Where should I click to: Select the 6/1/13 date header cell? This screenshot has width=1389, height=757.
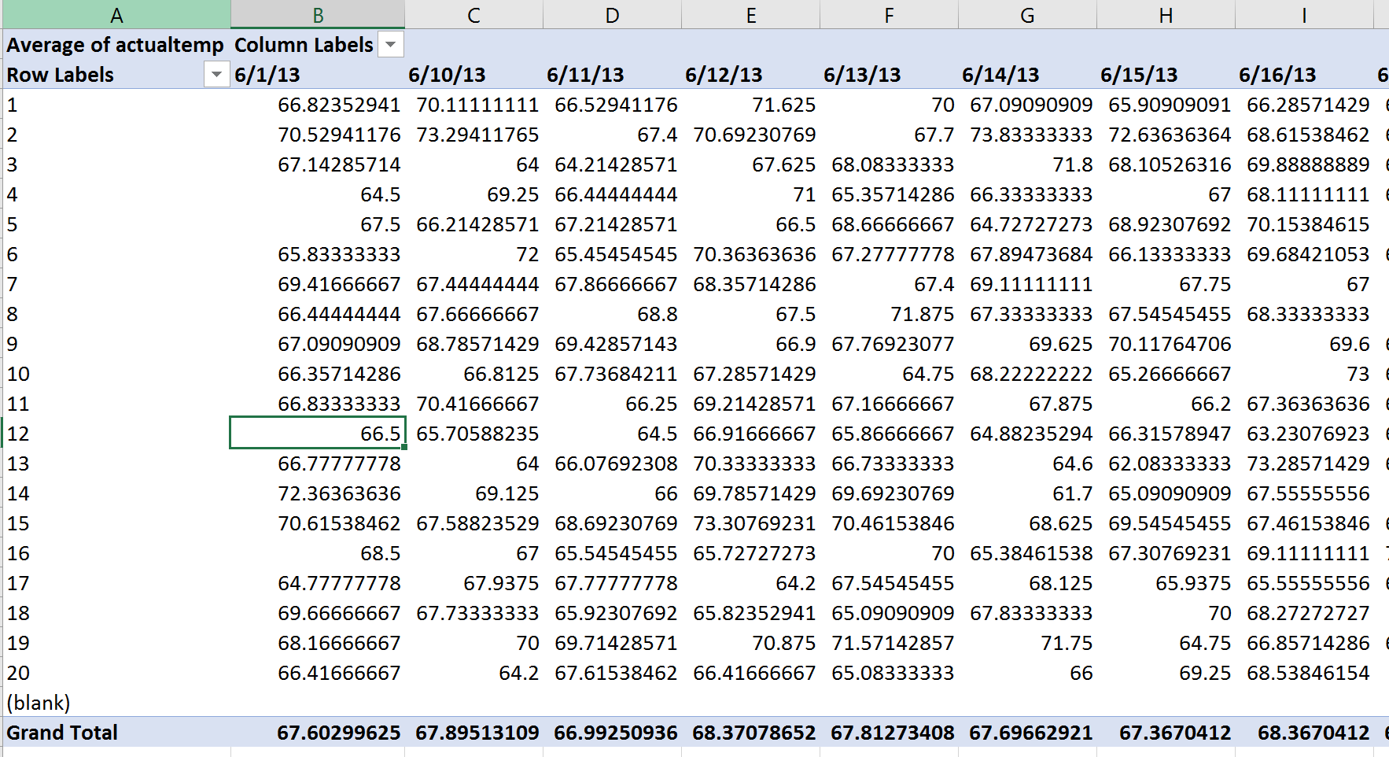318,75
